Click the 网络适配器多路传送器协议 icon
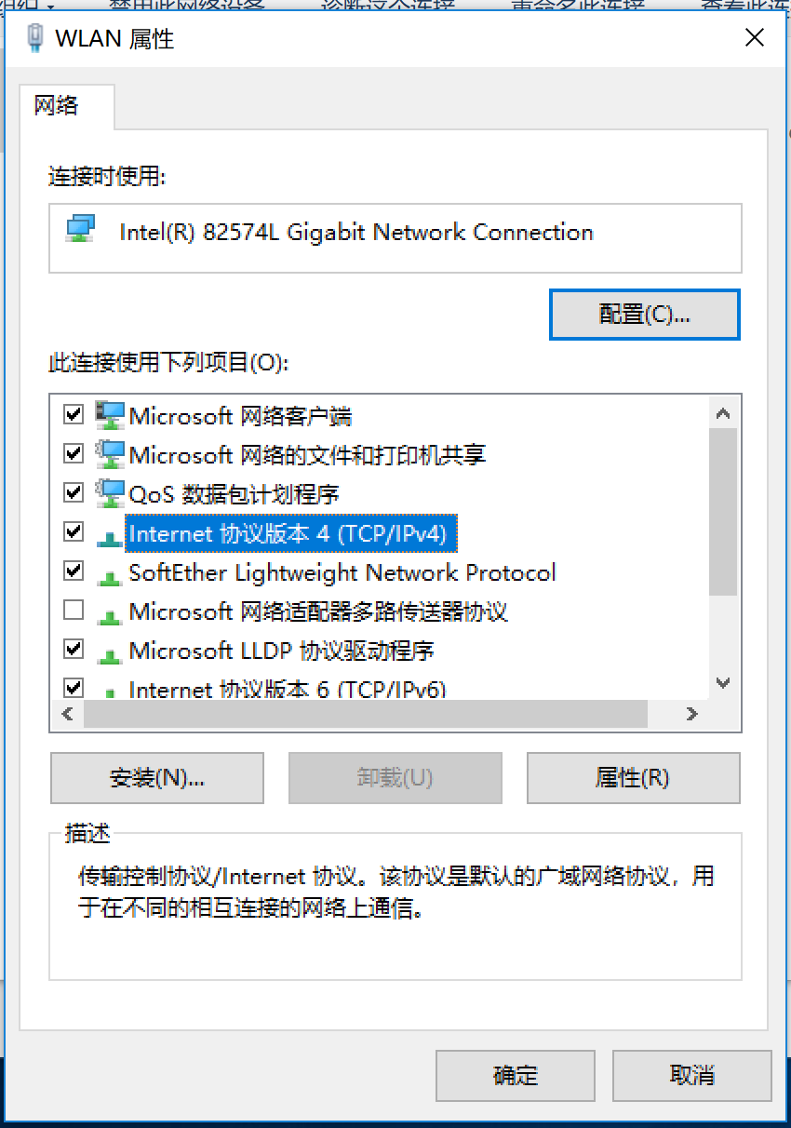 coord(111,616)
